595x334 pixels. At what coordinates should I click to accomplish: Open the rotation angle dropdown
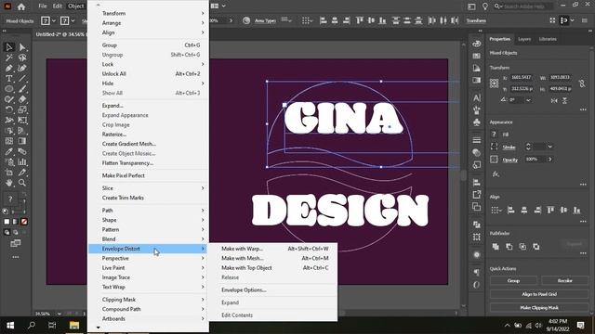point(528,100)
